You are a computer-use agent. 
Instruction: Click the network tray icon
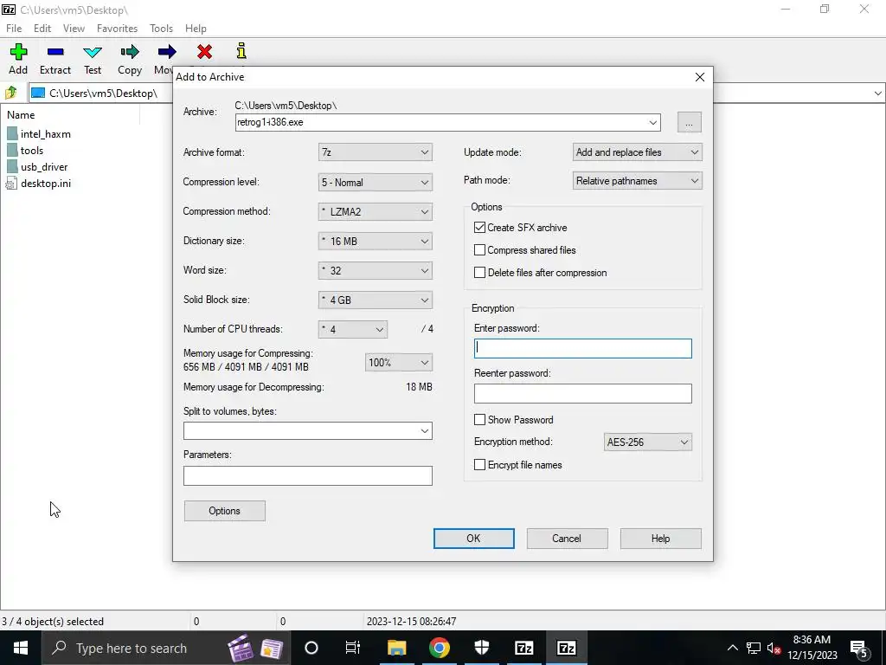[754, 648]
